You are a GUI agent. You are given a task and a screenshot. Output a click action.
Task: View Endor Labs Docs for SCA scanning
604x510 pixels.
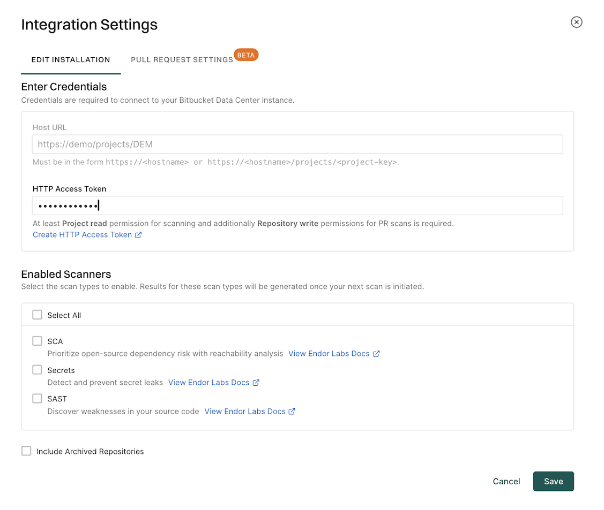click(329, 353)
